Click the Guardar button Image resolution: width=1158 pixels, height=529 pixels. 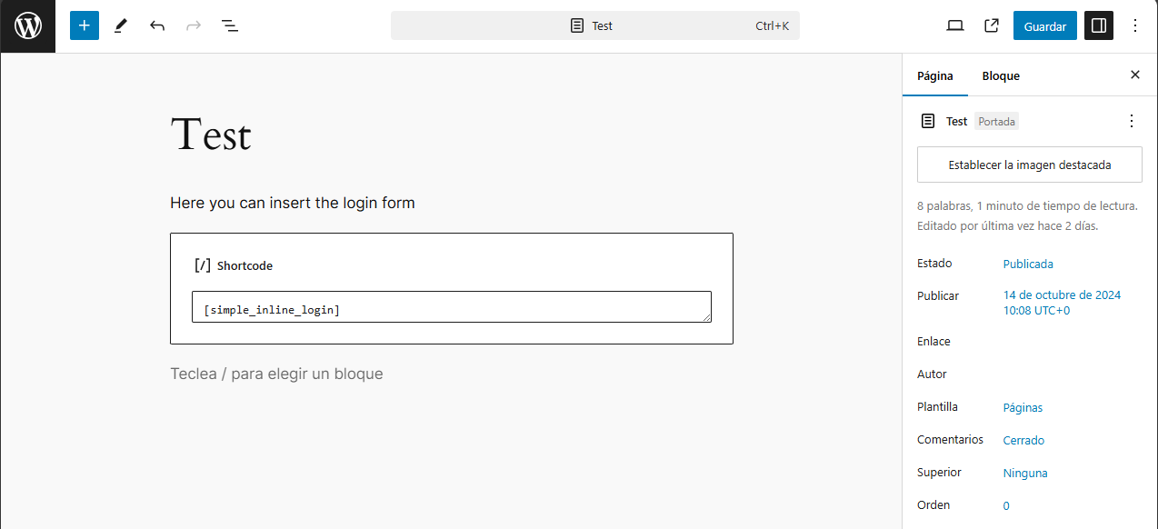coord(1045,25)
